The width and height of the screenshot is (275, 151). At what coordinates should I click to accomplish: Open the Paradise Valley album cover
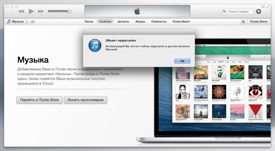pos(201,111)
